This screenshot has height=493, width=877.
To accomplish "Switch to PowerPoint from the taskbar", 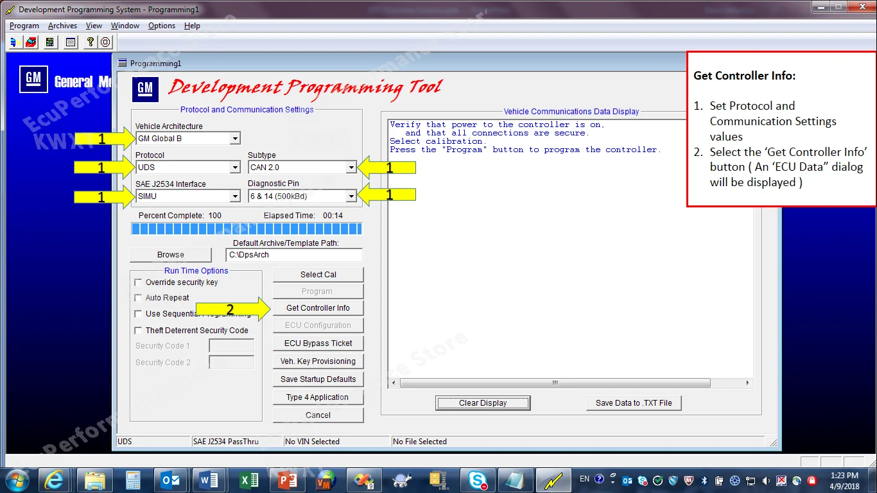I will point(287,480).
